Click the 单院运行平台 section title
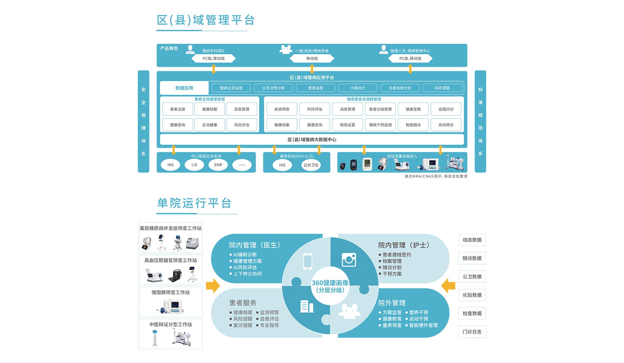 [x=194, y=203]
